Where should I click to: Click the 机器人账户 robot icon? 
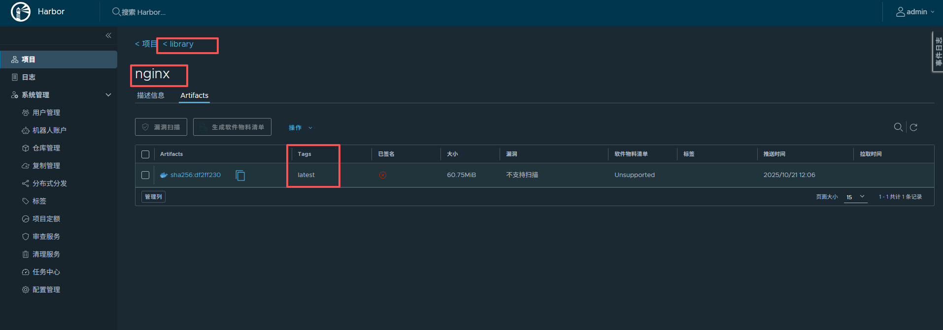(x=26, y=130)
